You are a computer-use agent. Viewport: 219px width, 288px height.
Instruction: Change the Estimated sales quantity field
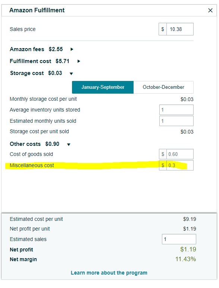tap(179, 239)
